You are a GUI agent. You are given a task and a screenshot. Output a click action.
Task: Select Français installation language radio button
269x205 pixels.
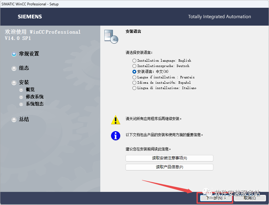[x=134, y=77]
